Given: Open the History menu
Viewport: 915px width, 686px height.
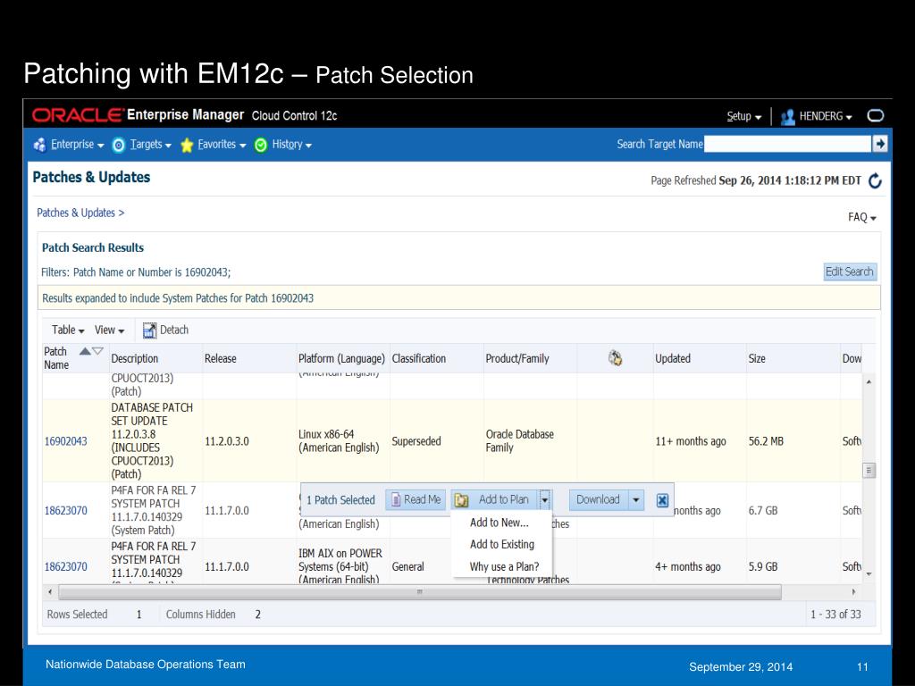Looking at the screenshot, I should click(x=292, y=145).
